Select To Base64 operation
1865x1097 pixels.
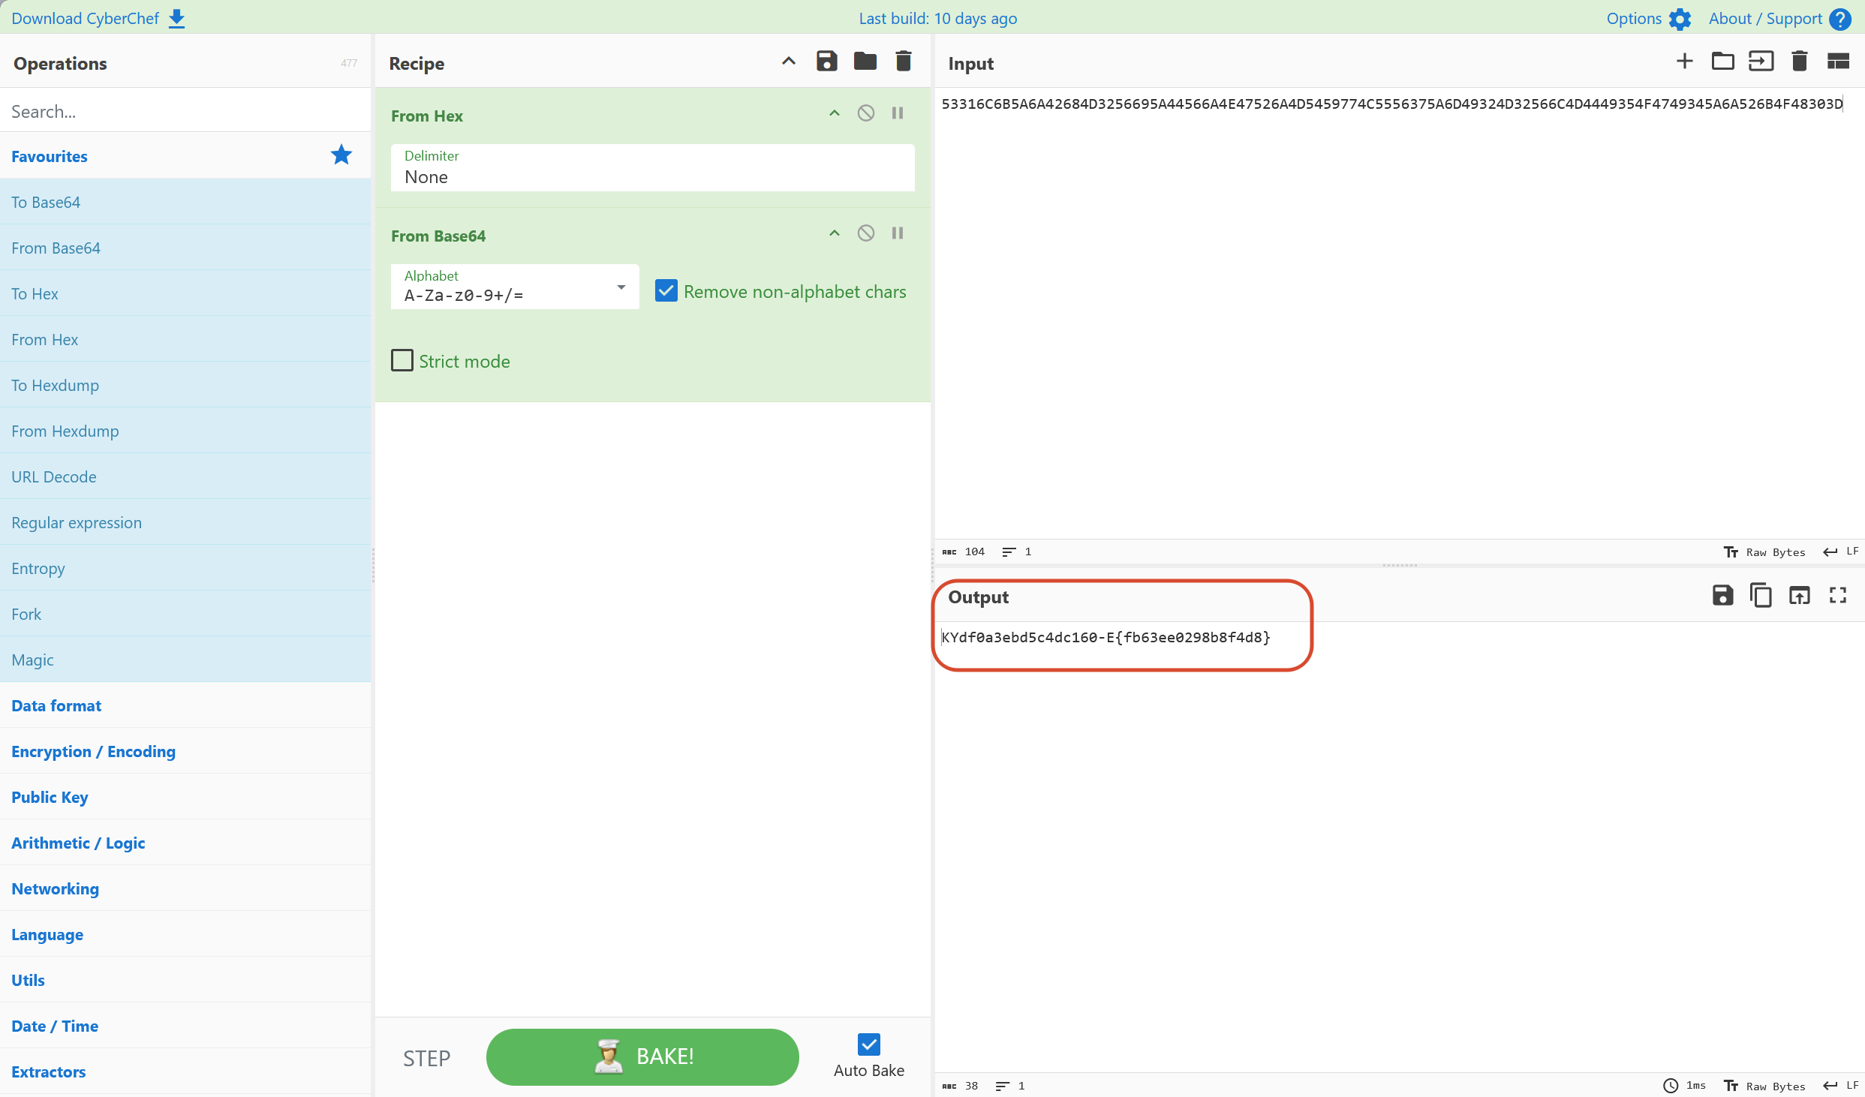pyautogui.click(x=185, y=202)
